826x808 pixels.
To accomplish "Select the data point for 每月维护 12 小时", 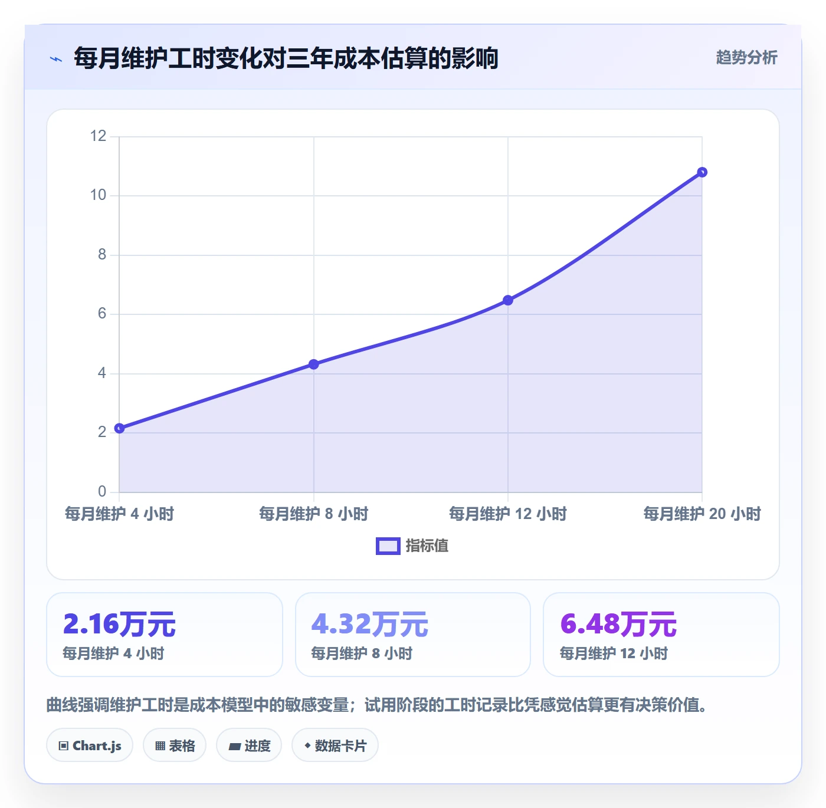I will (x=508, y=300).
